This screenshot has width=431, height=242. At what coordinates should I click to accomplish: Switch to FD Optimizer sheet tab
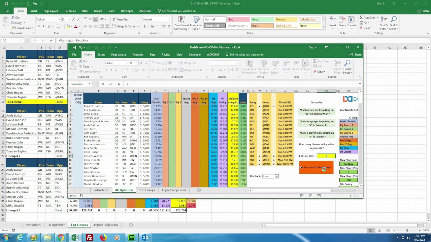pyautogui.click(x=56, y=225)
